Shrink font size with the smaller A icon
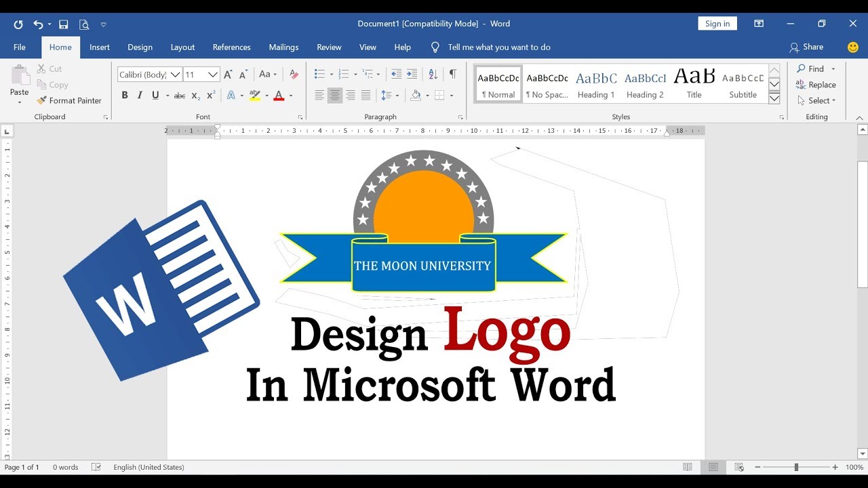Screen dimensions: 868x488 (243, 75)
